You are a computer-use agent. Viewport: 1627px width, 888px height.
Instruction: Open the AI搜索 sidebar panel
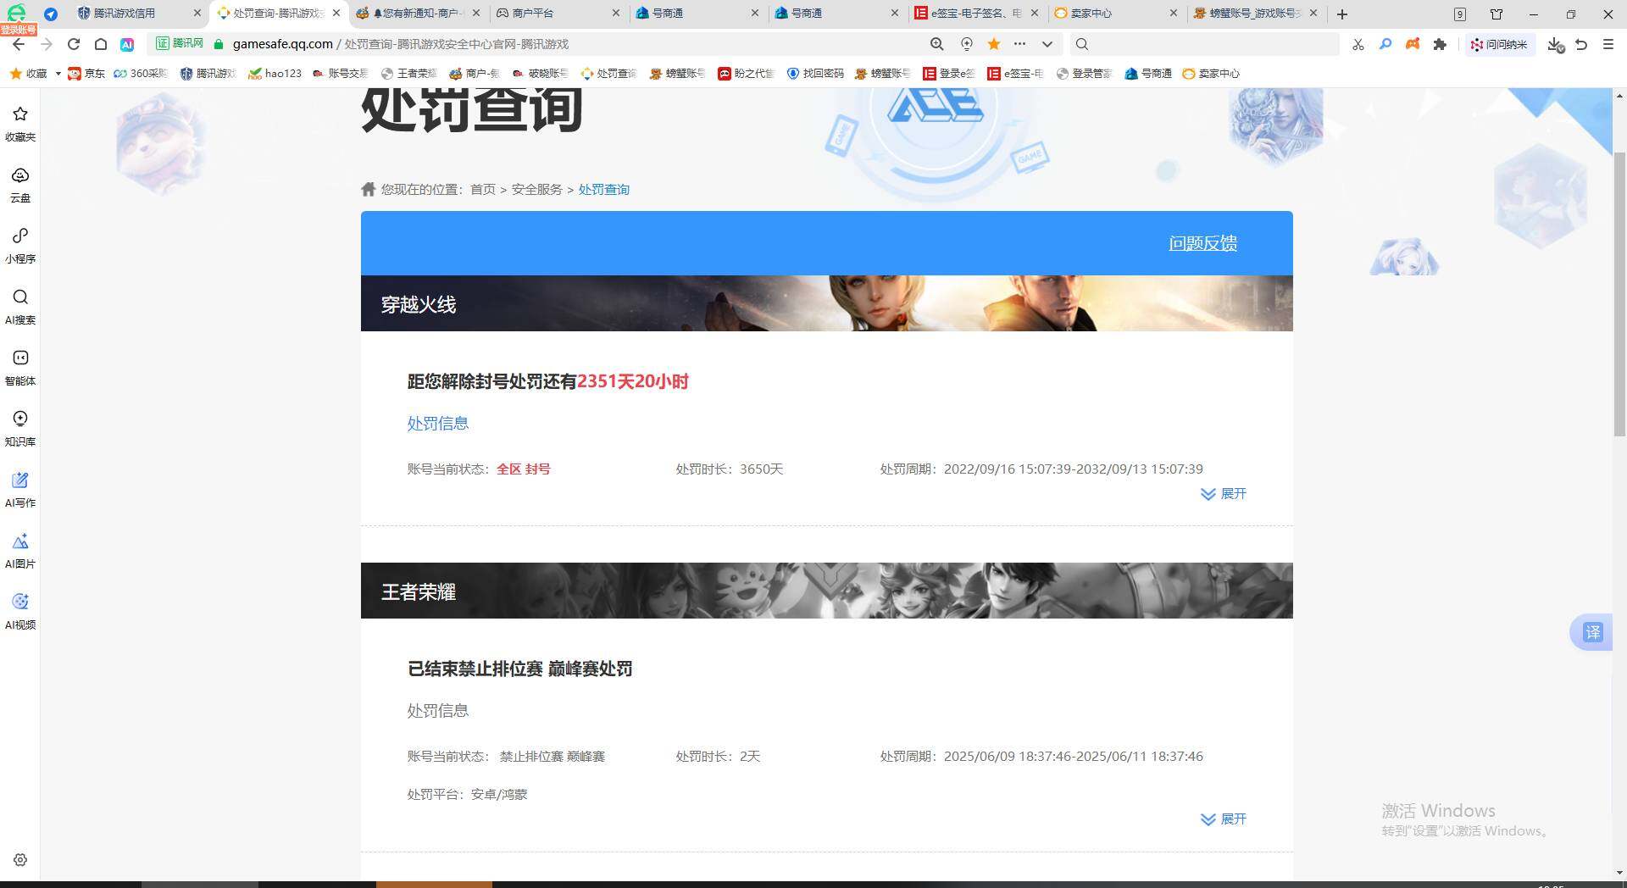pyautogui.click(x=19, y=306)
